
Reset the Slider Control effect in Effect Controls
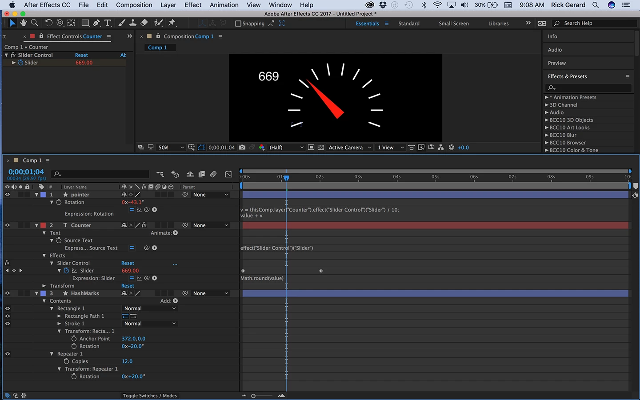coord(81,55)
